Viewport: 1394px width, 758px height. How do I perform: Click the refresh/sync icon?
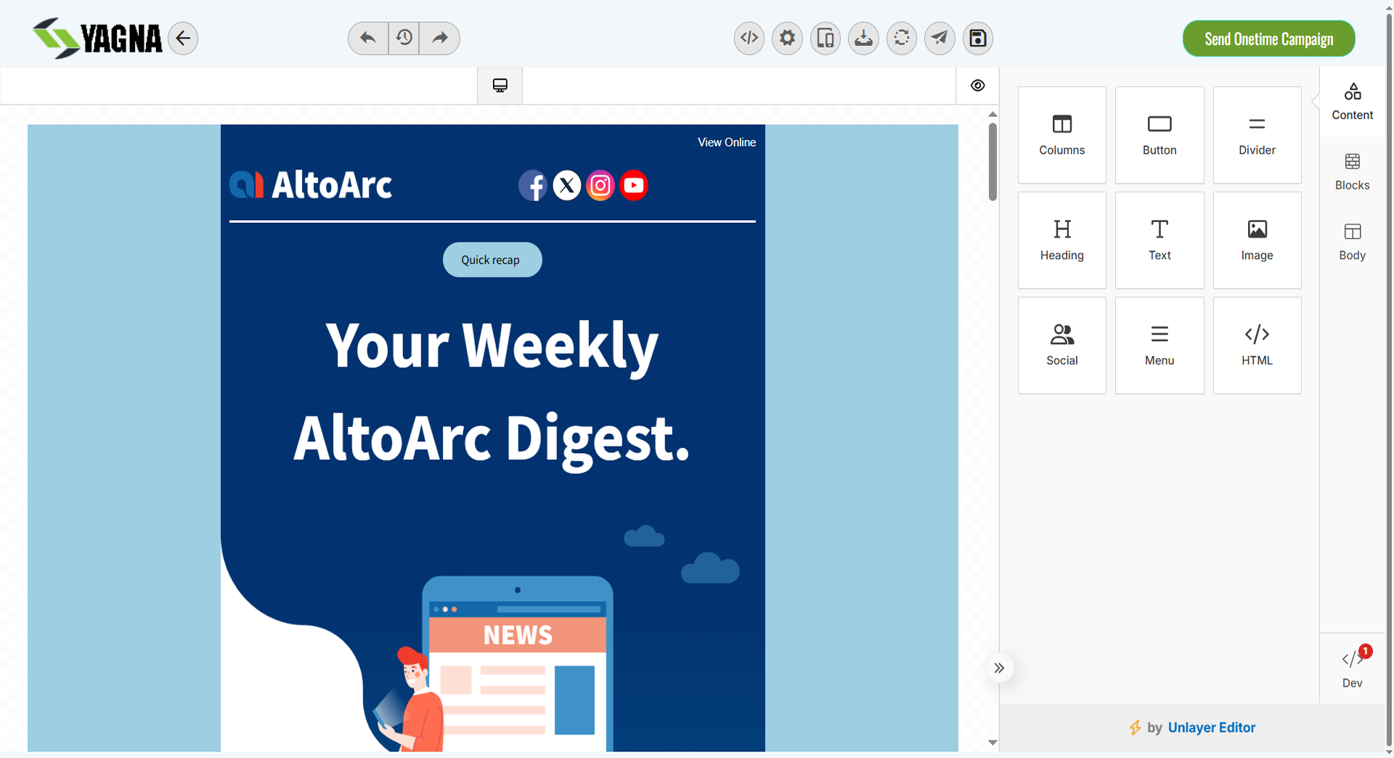click(x=902, y=38)
